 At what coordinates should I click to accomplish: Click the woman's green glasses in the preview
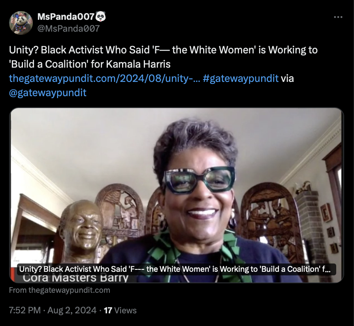199,180
